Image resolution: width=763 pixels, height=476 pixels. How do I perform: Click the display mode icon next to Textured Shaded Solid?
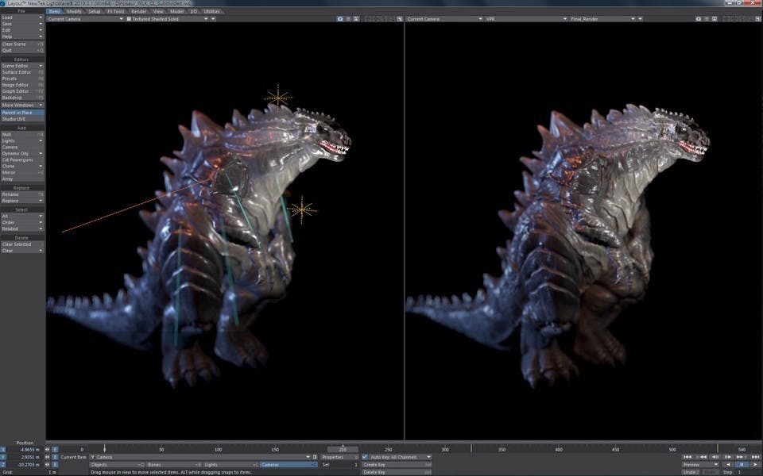point(128,18)
